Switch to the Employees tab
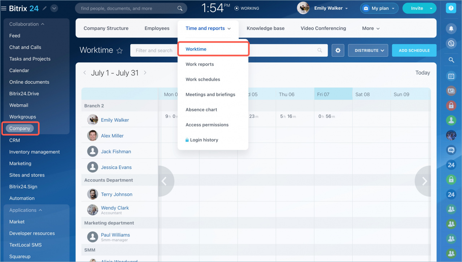This screenshot has width=462, height=262. [x=157, y=28]
